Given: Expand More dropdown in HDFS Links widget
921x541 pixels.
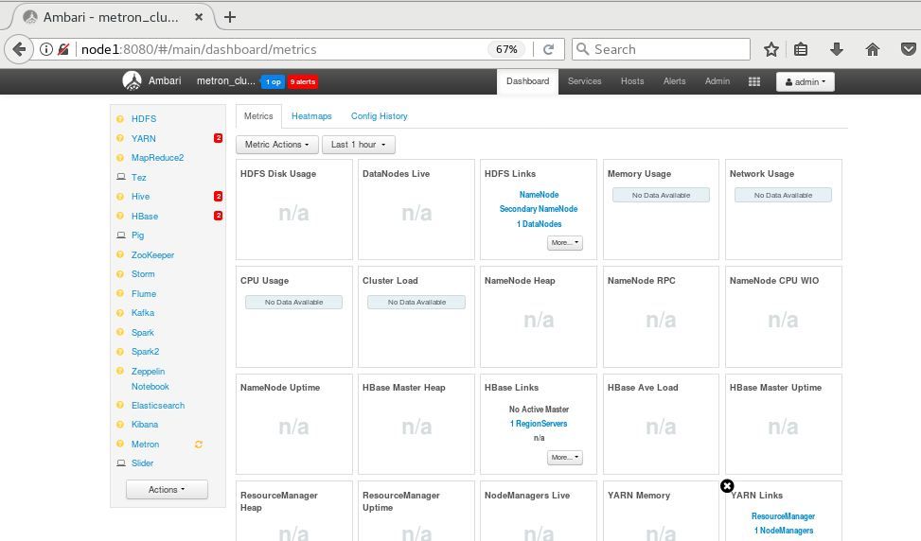Looking at the screenshot, I should point(564,242).
